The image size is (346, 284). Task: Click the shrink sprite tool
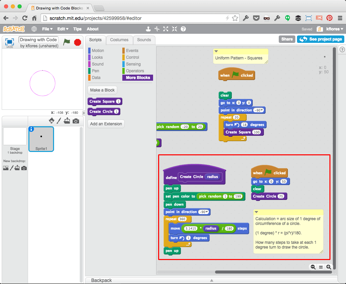pos(174,30)
